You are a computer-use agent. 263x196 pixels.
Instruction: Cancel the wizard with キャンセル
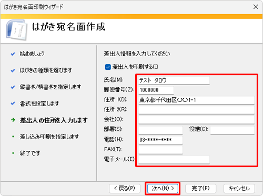239,189
